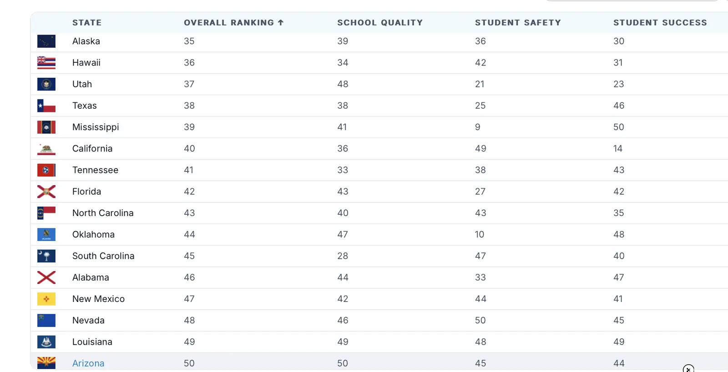Click the South Carolina flag icon

point(46,256)
